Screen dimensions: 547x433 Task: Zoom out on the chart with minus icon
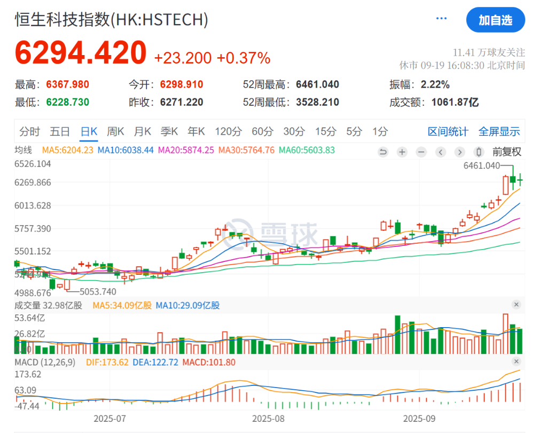421,152
